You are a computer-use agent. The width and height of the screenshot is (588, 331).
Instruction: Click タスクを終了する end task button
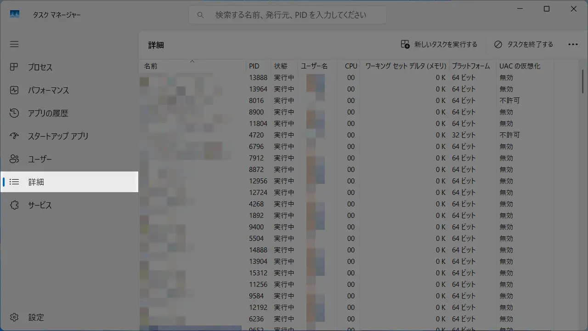(524, 45)
